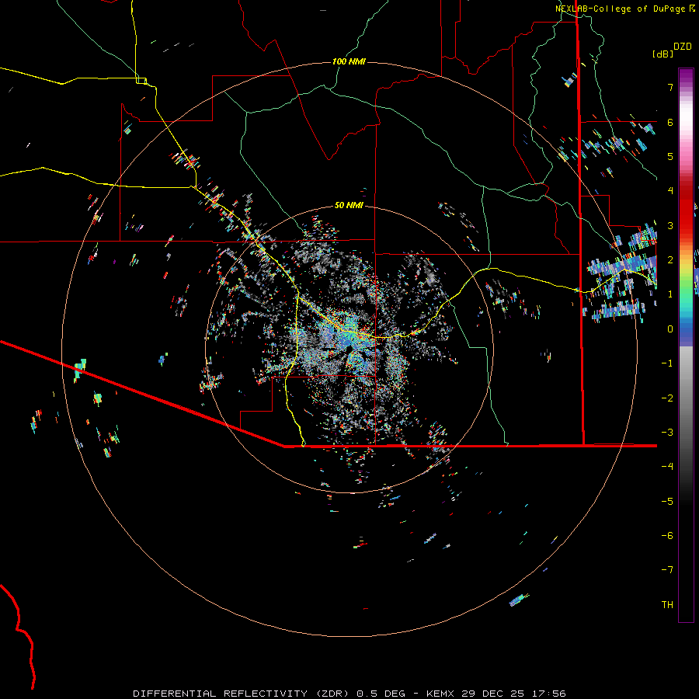699x699 pixels.
Task: Click the 7 dB tick on color scale
Action: [x=670, y=87]
